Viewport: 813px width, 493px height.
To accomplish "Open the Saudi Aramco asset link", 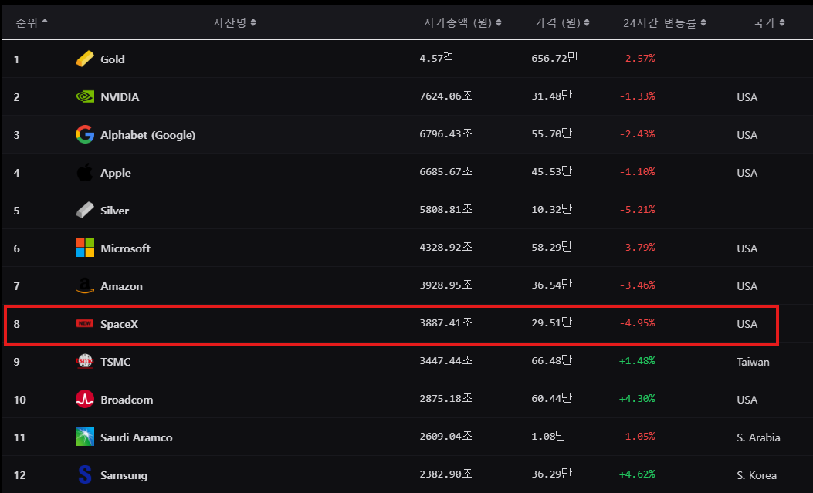I will click(137, 437).
